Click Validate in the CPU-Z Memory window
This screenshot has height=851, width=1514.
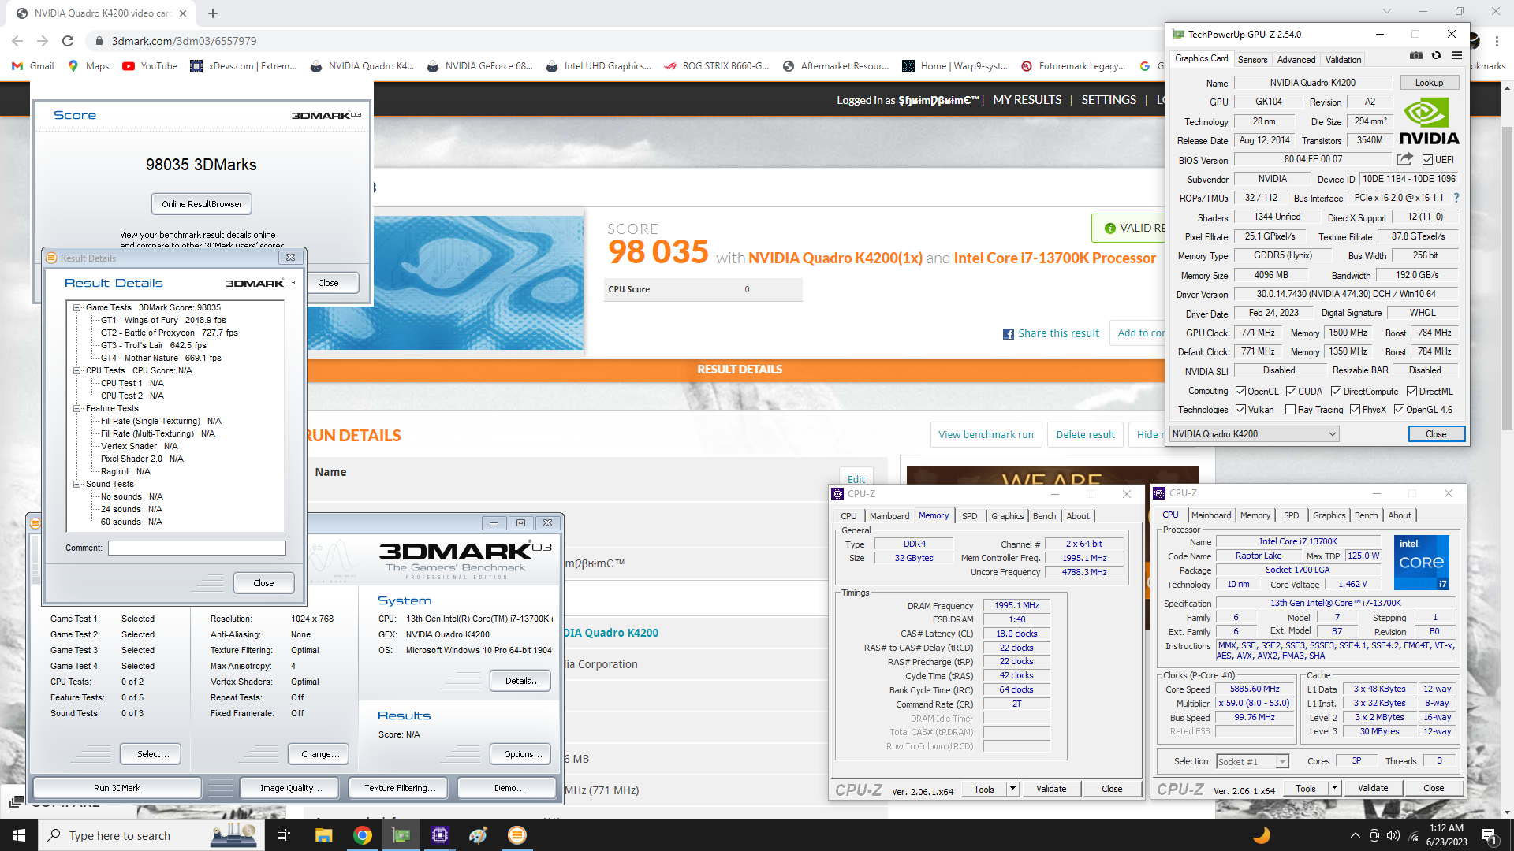(x=1050, y=789)
